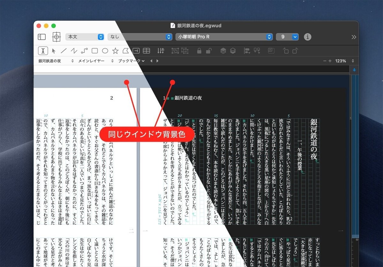
Task: Show hidden toolbar items with double chevron
Action: coord(354,37)
